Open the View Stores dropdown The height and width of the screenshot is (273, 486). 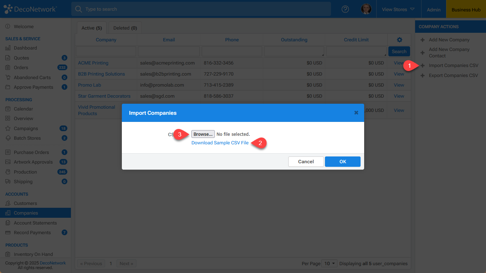click(398, 9)
